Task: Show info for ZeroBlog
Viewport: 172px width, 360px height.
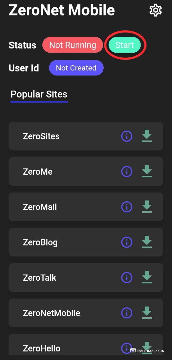Action: pos(127,242)
